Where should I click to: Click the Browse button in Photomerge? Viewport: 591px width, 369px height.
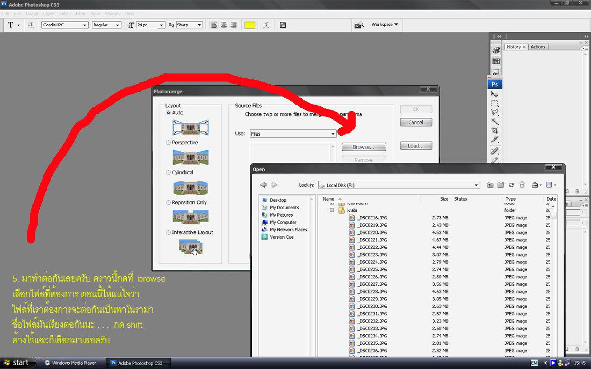364,147
